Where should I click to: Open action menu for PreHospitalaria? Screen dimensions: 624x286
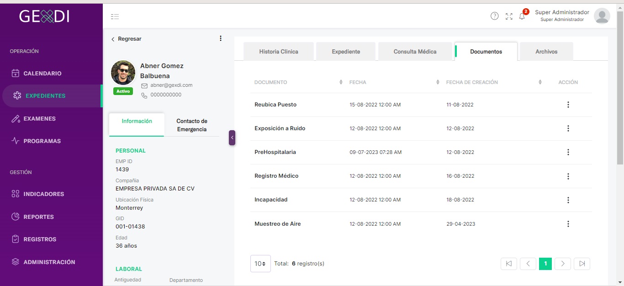click(x=568, y=152)
